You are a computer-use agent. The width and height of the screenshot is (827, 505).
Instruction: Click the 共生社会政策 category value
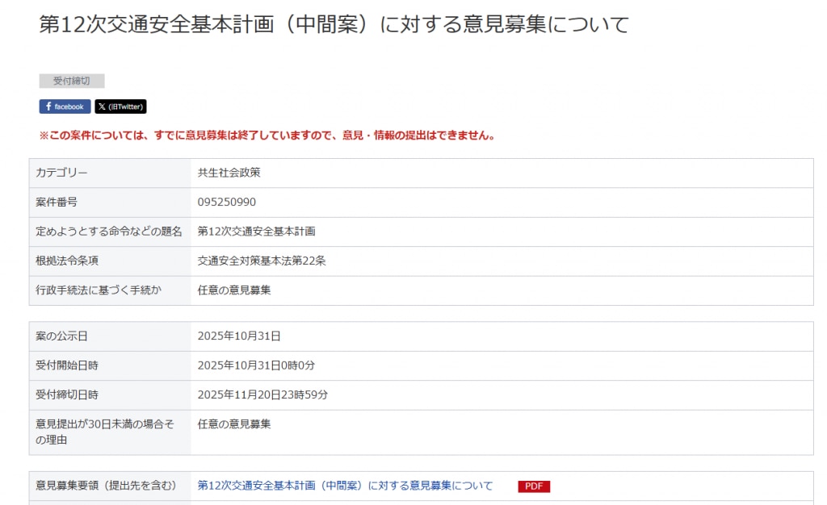point(229,173)
